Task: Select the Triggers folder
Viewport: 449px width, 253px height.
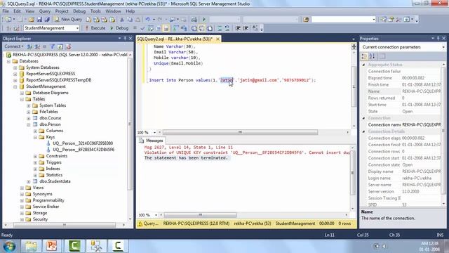Action: coord(53,162)
